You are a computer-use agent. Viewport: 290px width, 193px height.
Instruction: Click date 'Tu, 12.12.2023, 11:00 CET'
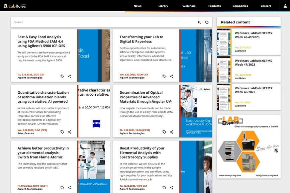click(133, 186)
